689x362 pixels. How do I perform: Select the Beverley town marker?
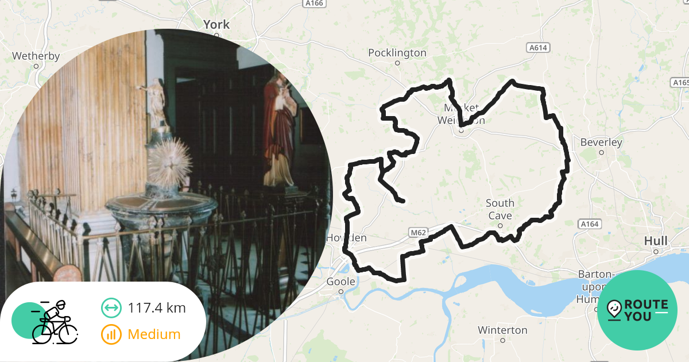point(601,152)
